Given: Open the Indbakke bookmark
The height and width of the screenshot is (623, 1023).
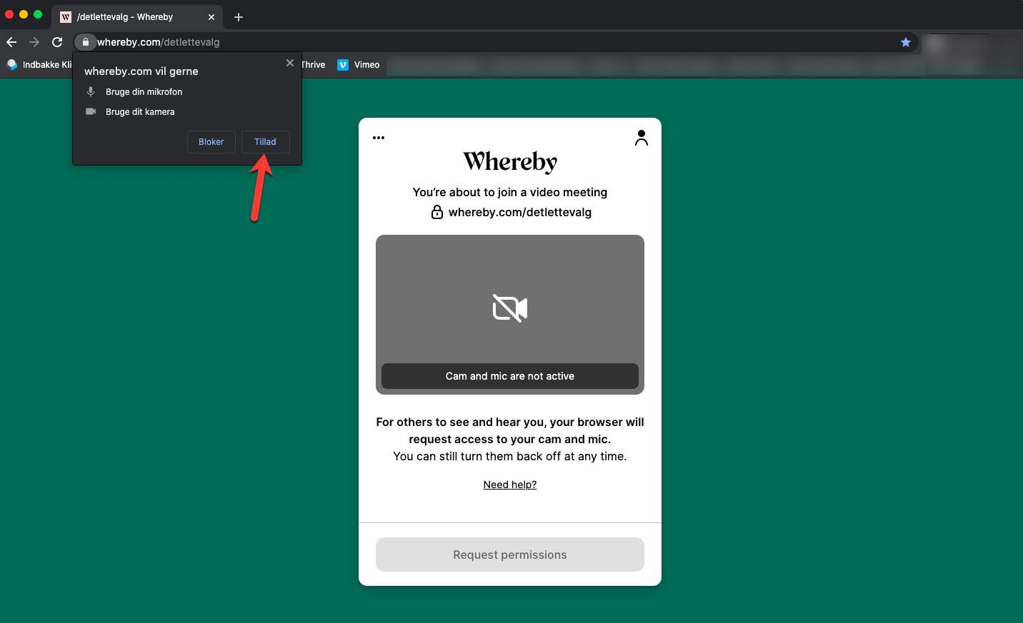Looking at the screenshot, I should 39,65.
